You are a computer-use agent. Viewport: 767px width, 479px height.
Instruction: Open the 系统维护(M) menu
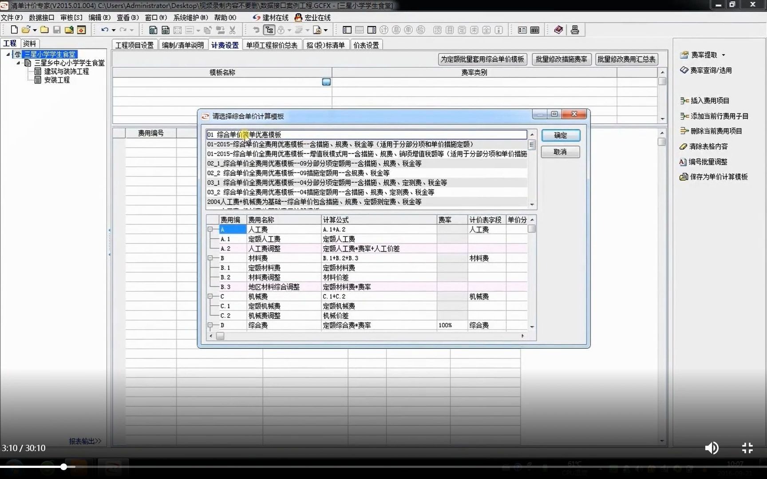tap(190, 18)
